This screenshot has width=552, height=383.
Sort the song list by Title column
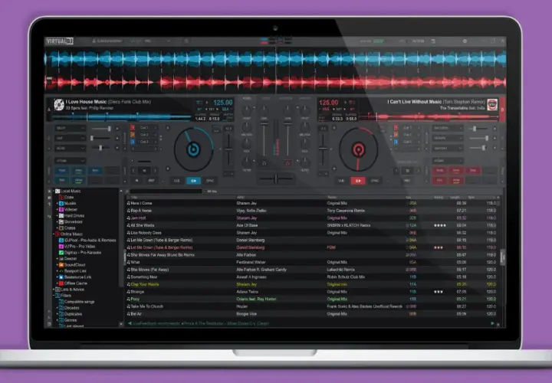(x=134, y=198)
